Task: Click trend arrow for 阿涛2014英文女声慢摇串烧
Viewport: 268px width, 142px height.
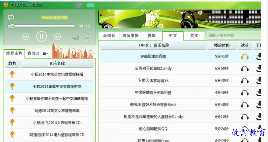Action: (x=12, y=110)
